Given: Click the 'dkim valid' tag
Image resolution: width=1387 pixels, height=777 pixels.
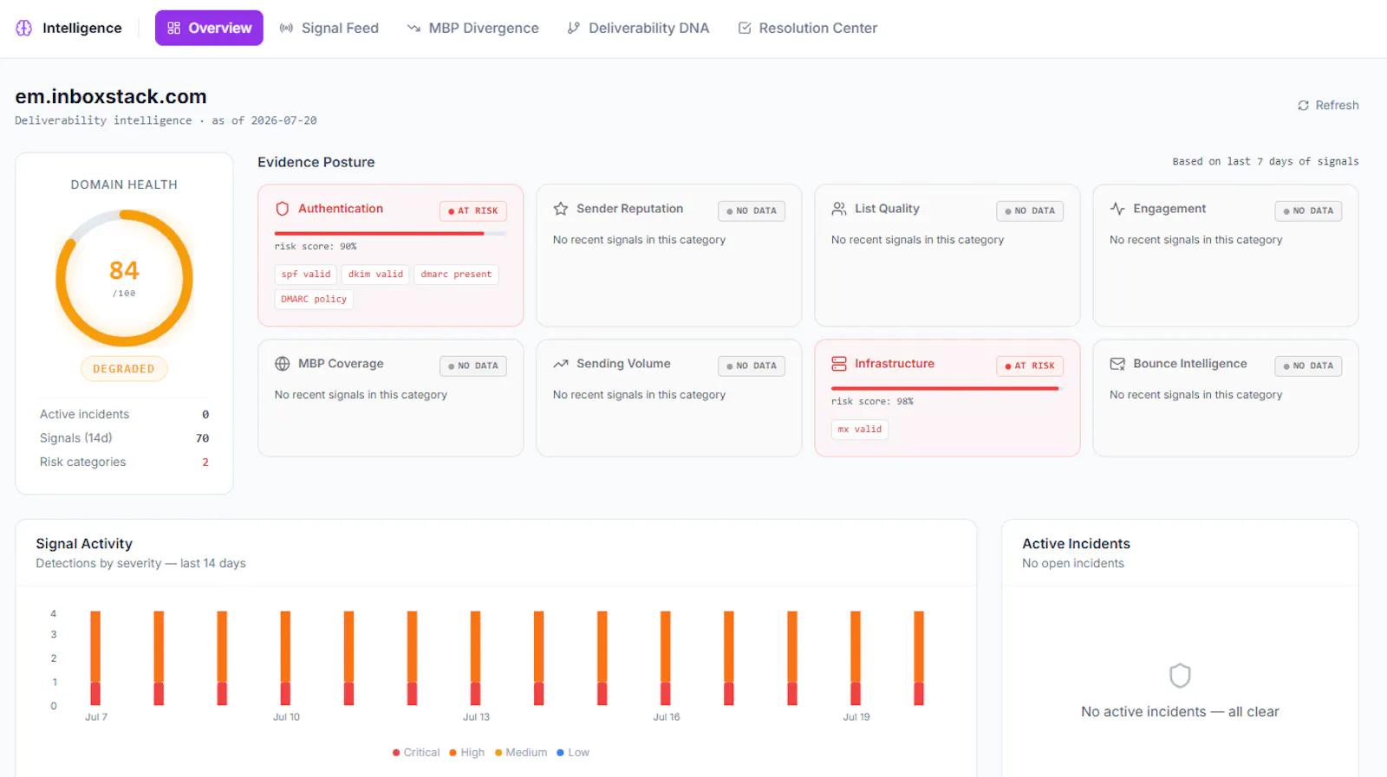Looking at the screenshot, I should 375,275.
